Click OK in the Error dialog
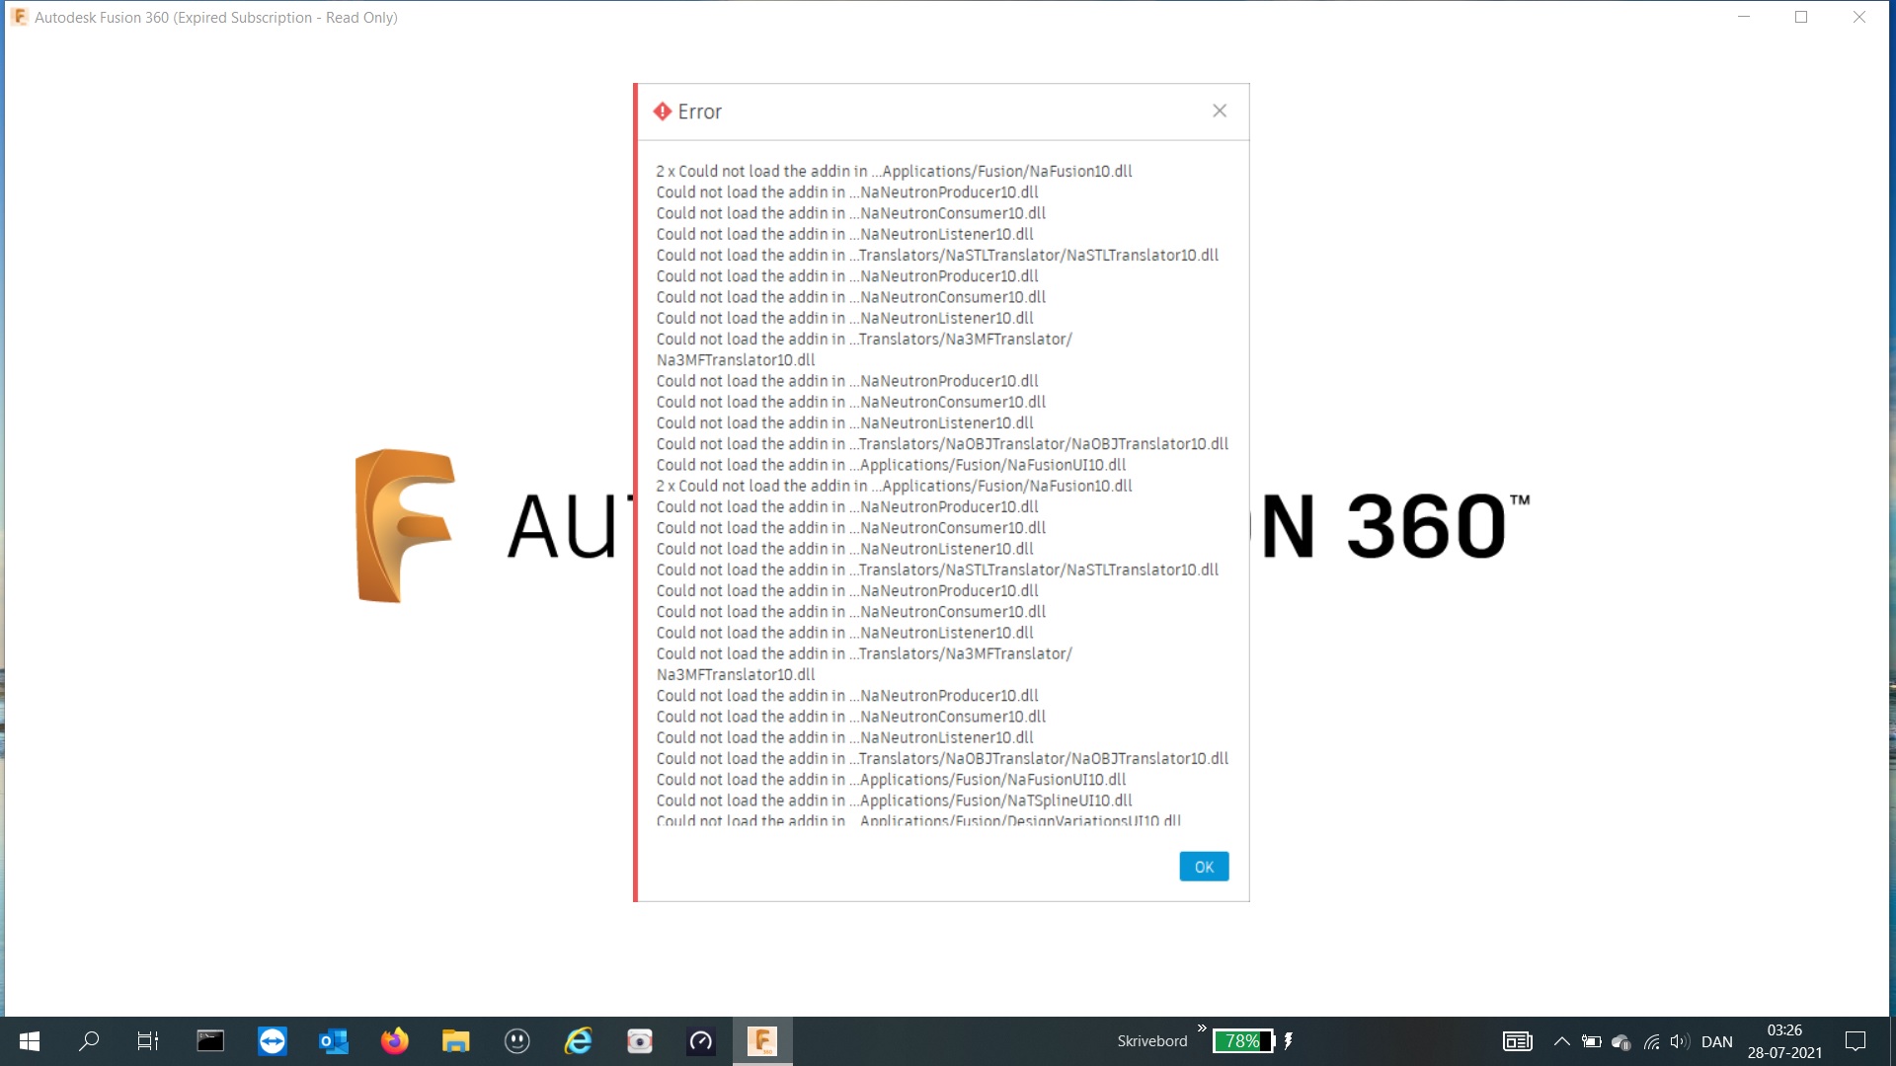Screen dimensions: 1896x1066 pos(1204,867)
